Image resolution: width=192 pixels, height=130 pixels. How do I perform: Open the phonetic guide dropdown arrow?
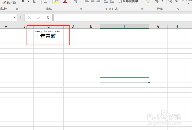click(80, 1)
